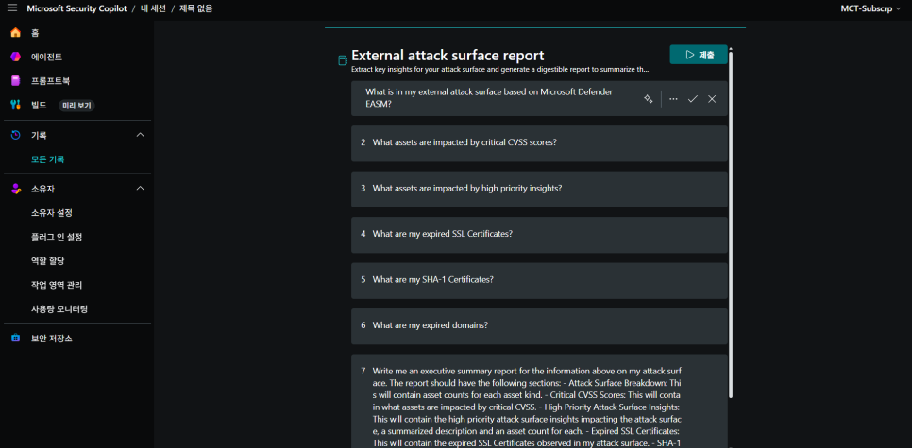
Task: Click the promptbook panel vertical scrollbar
Action: click(x=731, y=224)
